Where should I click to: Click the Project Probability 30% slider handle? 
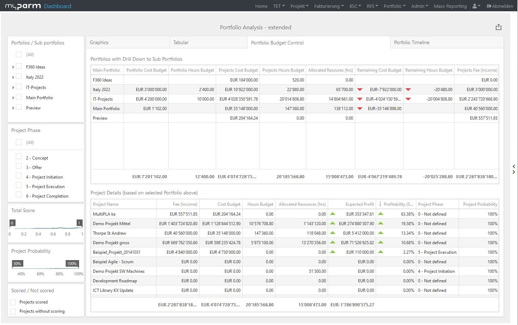click(x=17, y=264)
